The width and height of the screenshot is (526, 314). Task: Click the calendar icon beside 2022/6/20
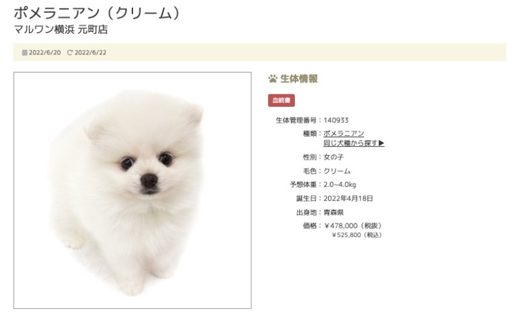tap(25, 52)
